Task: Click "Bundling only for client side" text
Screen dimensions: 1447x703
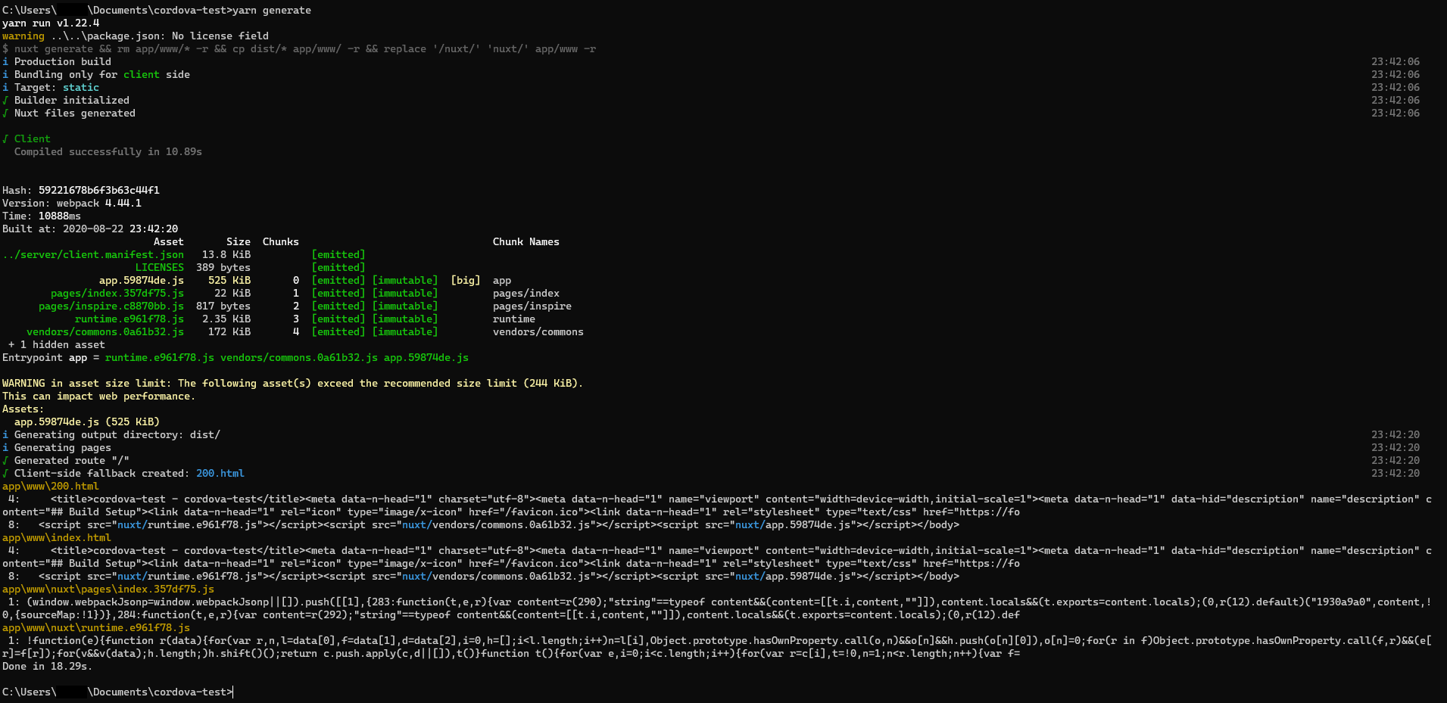Action: 102,74
